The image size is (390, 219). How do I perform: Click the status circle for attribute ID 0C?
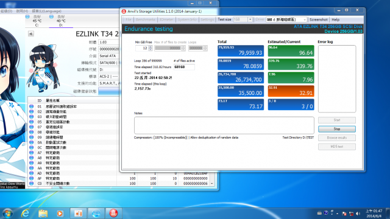tap(31, 147)
